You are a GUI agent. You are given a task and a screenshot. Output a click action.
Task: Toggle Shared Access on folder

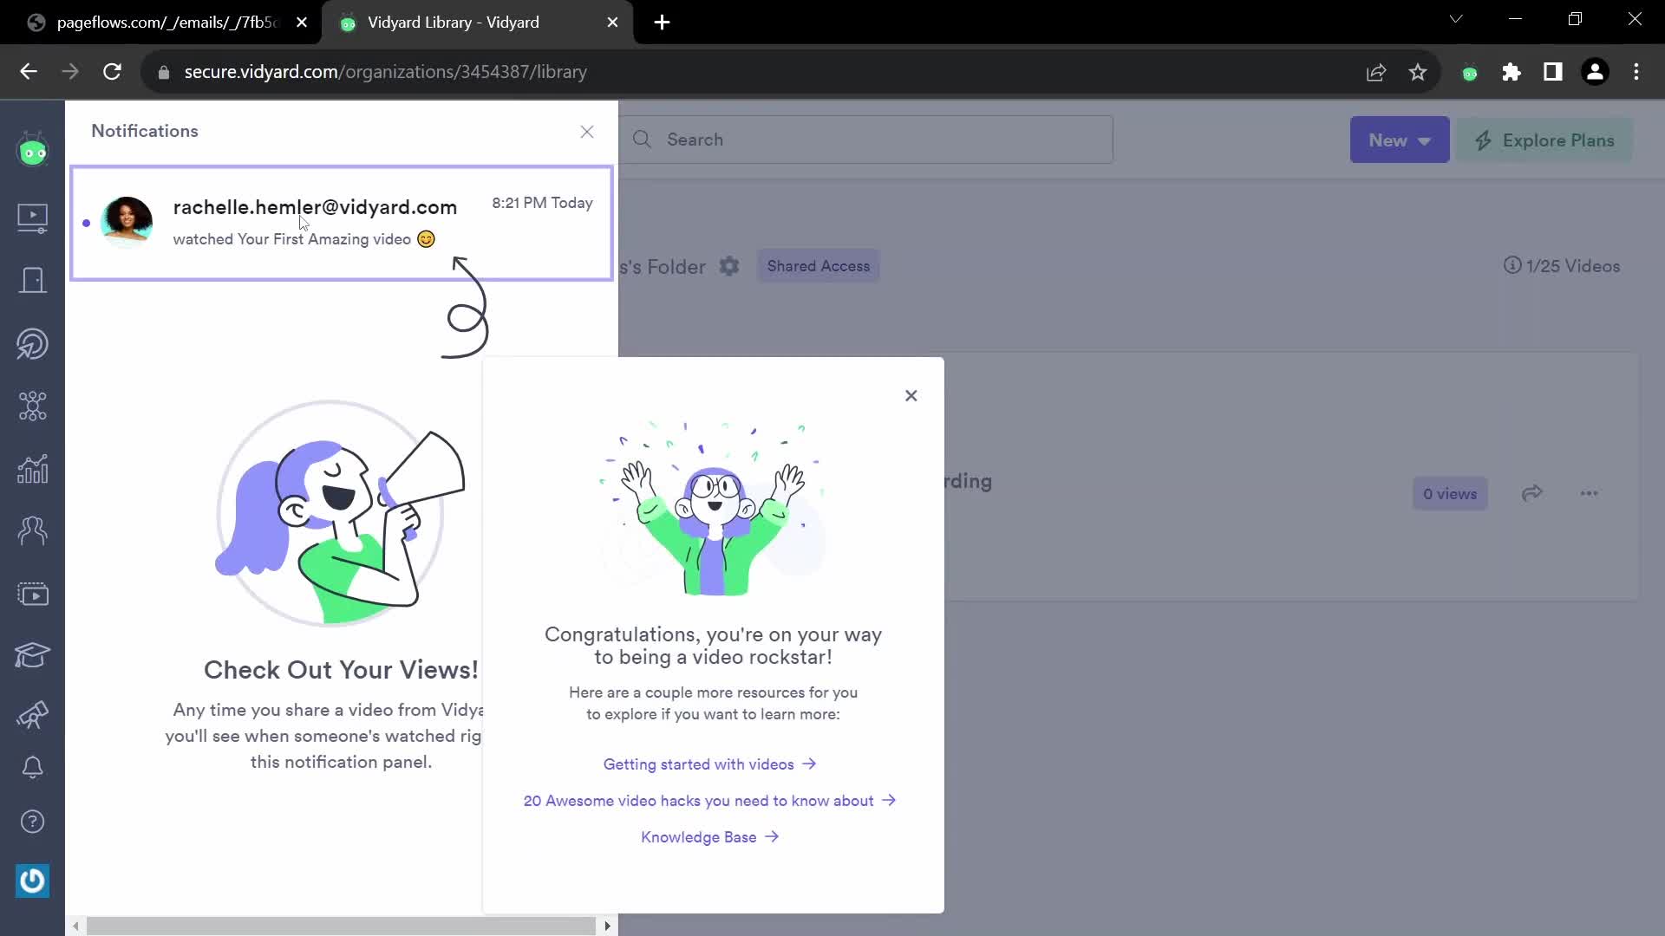(819, 266)
